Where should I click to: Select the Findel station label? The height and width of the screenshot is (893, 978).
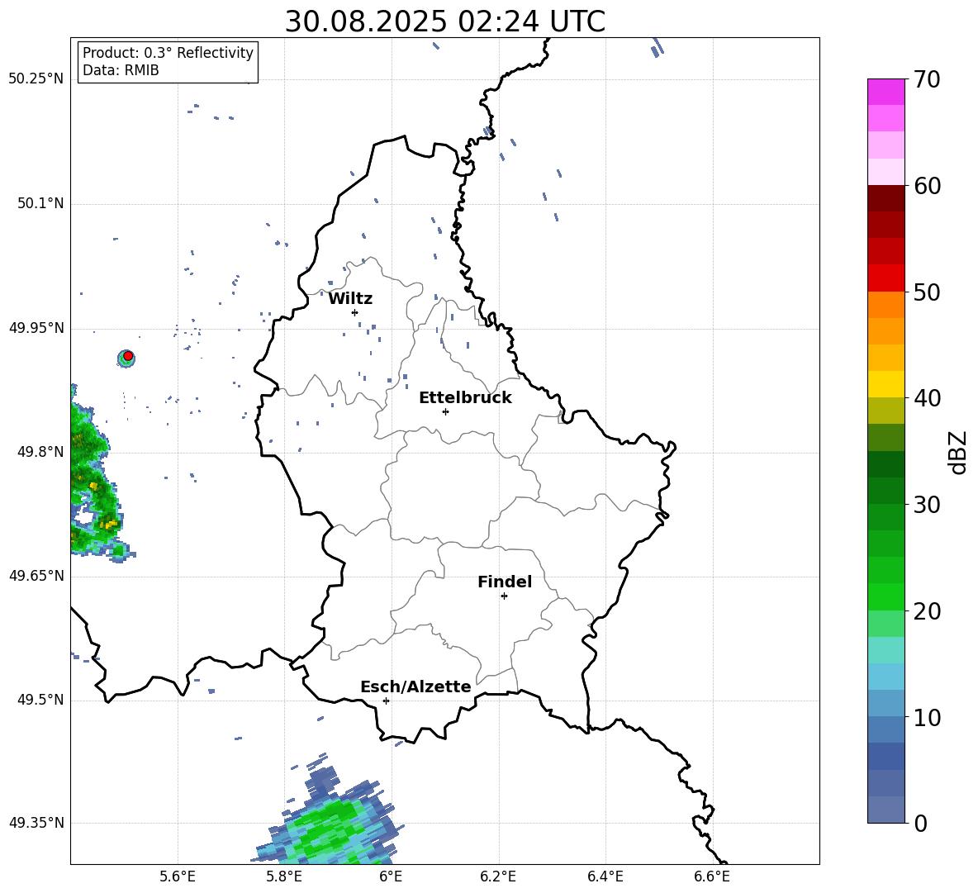click(505, 582)
